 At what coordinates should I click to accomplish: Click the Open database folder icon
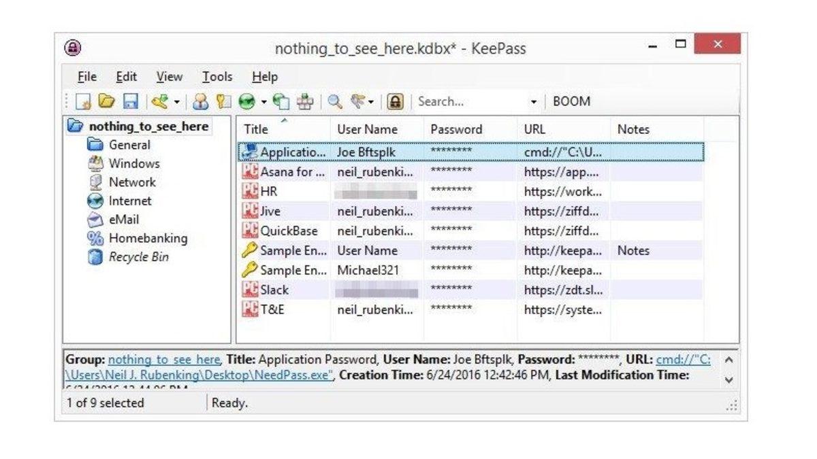106,102
